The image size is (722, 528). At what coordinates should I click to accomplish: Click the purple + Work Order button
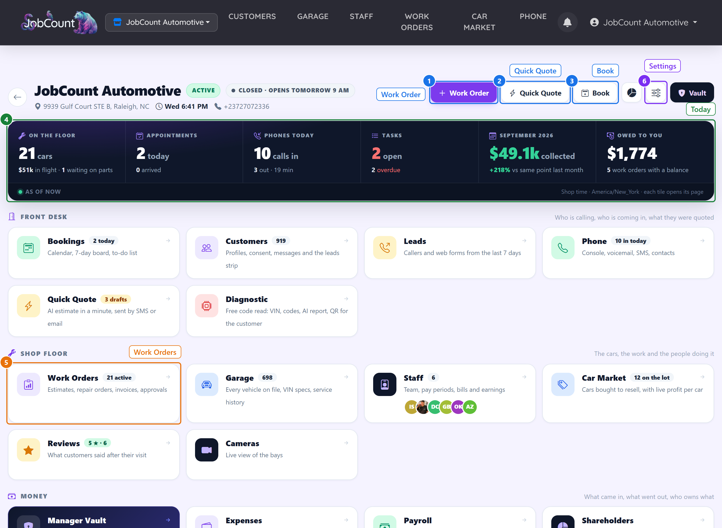464,93
